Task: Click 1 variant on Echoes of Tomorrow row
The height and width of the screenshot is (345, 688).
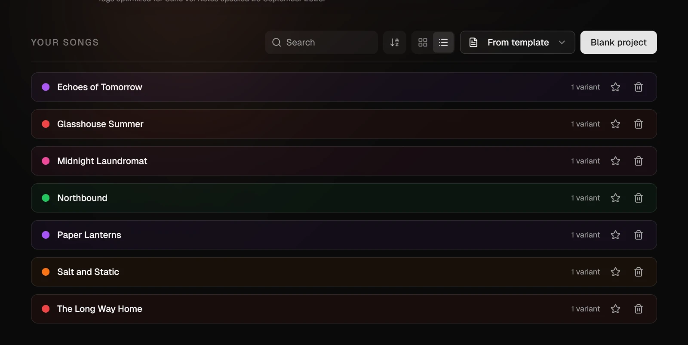Action: point(585,87)
